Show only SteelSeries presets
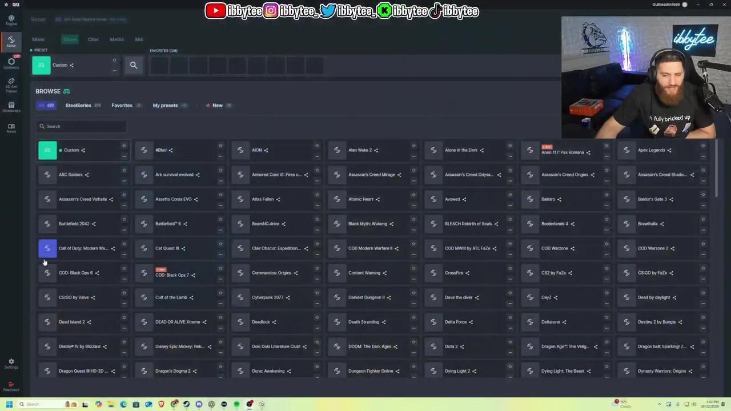The height and width of the screenshot is (411, 731). (x=78, y=105)
